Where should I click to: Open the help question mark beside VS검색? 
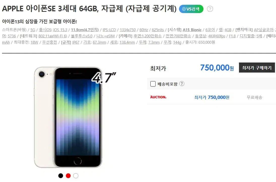pos(210,9)
